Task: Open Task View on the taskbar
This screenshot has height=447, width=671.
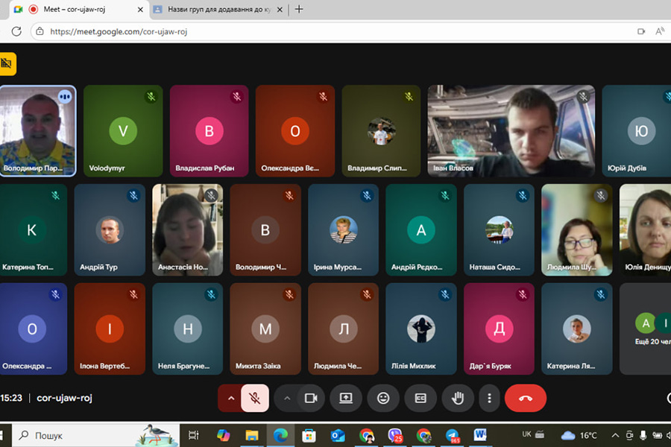Action: (x=193, y=435)
